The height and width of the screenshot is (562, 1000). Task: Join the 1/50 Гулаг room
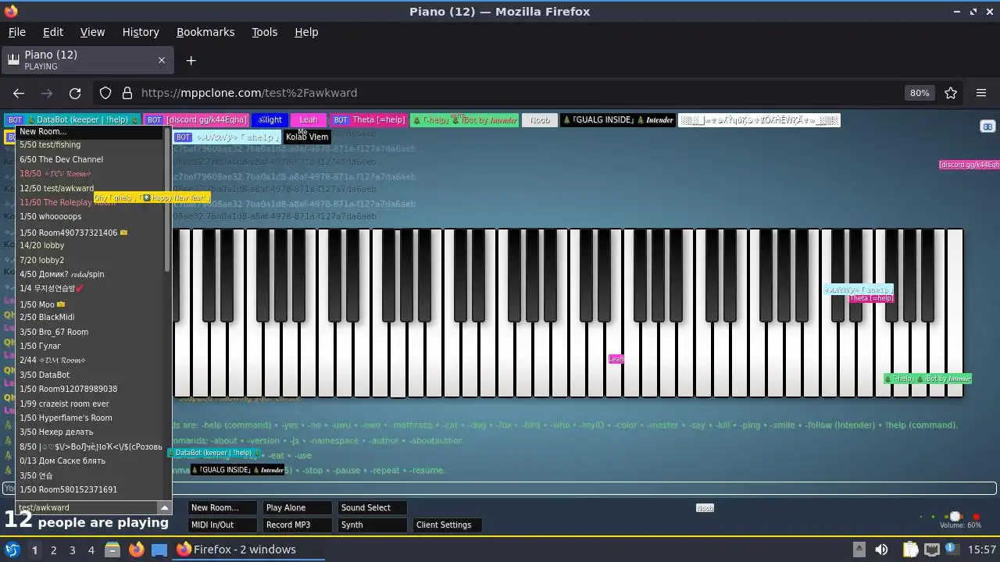90,346
